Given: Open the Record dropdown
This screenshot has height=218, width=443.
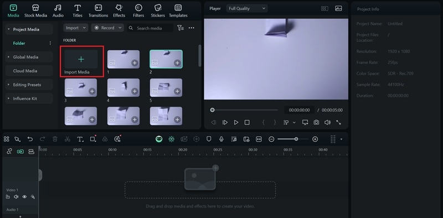Looking at the screenshot, I should pyautogui.click(x=107, y=28).
